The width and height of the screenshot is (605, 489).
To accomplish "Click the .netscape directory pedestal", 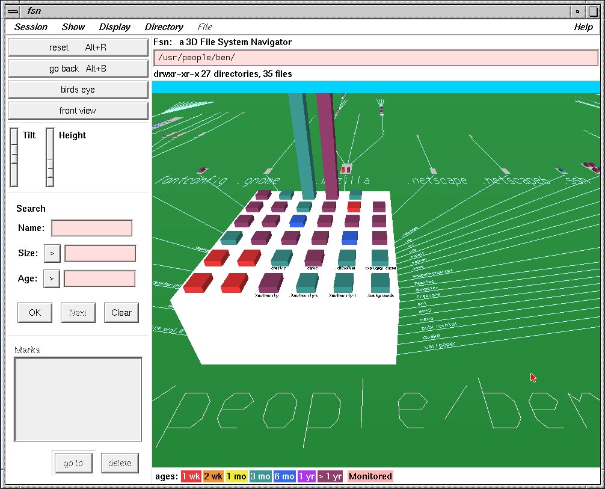I will click(x=433, y=171).
